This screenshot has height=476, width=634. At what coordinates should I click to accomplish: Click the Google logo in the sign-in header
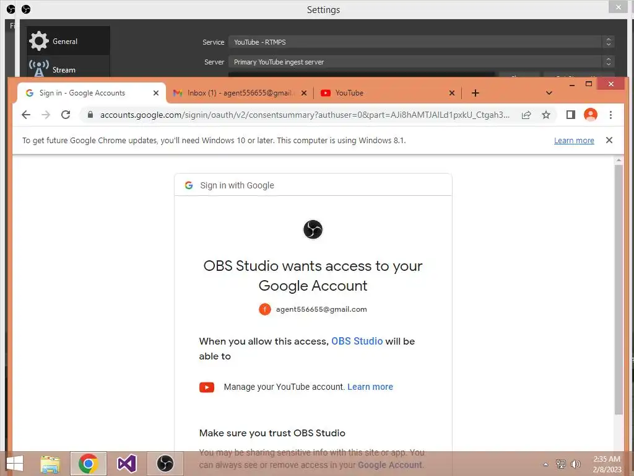tap(189, 185)
